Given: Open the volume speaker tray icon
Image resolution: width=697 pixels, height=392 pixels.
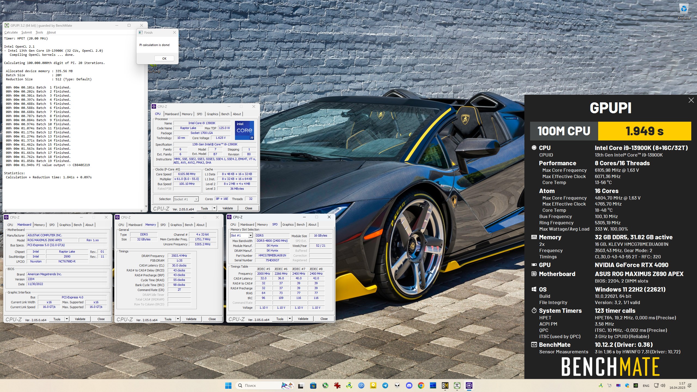Looking at the screenshot, I should 663,385.
